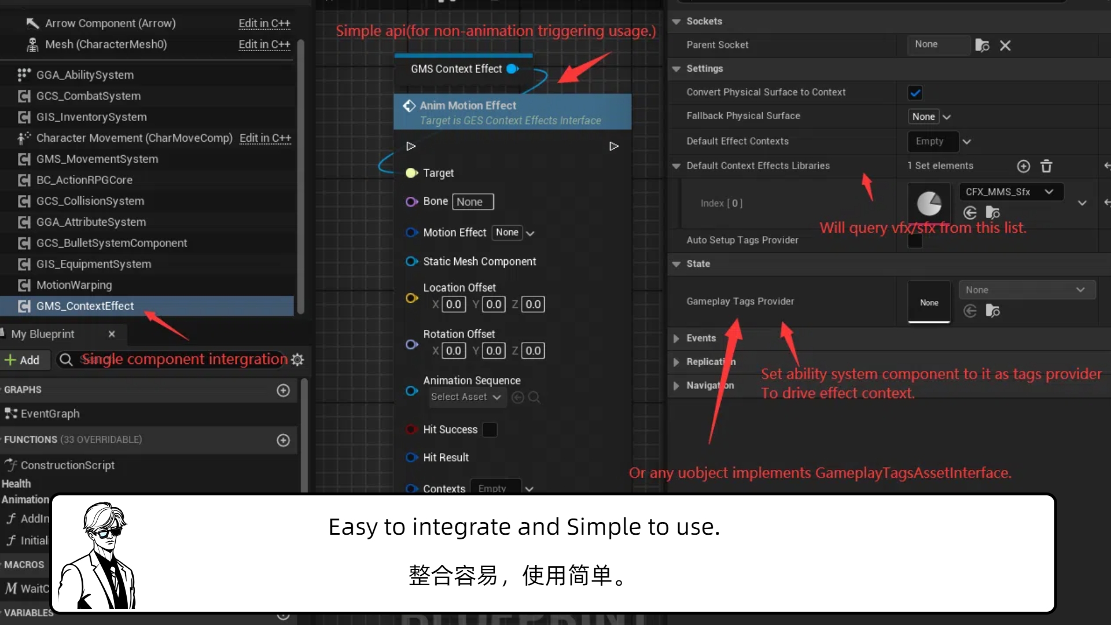
Task: Add a new graph with the GRAPHS plus icon
Action: pos(283,391)
